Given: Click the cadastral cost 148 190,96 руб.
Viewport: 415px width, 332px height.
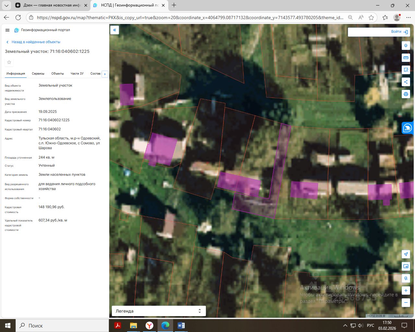Looking at the screenshot, I should 52,207.
